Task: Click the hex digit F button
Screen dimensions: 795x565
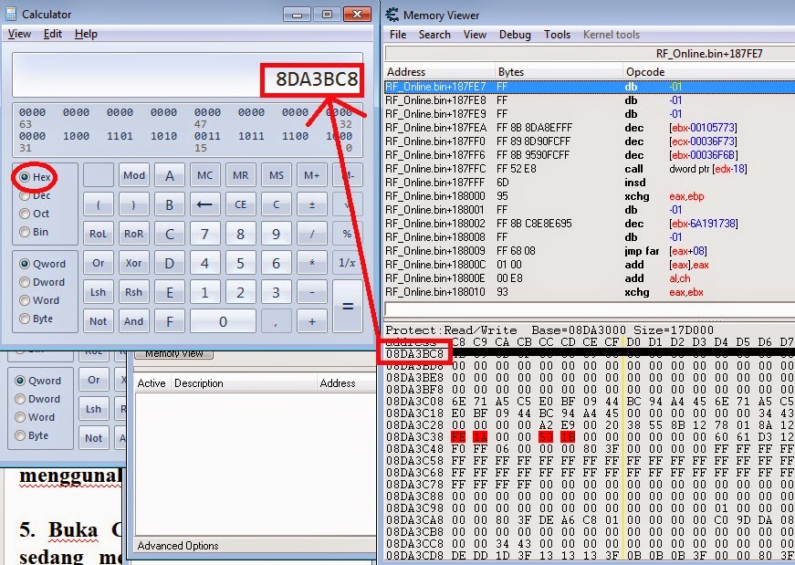Action: (x=170, y=321)
